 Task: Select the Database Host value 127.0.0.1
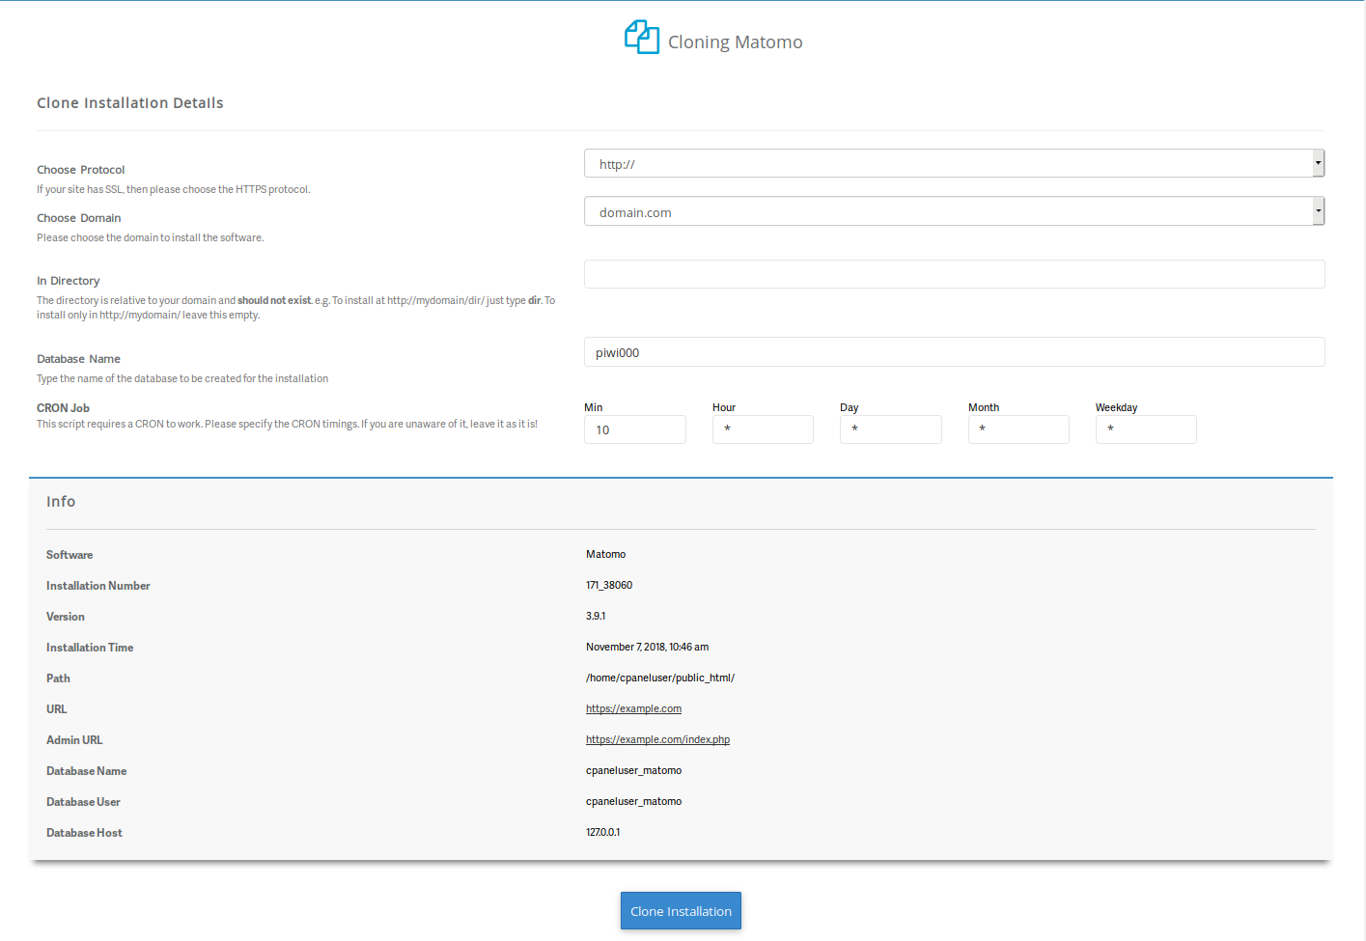pos(603,832)
